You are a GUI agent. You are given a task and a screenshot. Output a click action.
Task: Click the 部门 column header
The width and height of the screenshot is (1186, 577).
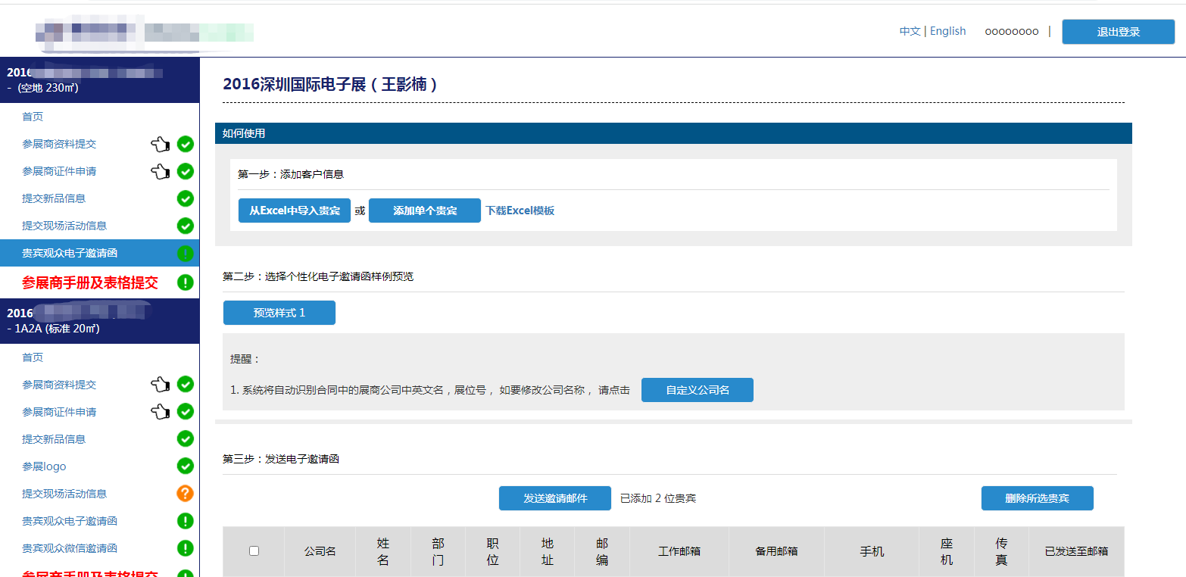pyautogui.click(x=438, y=551)
